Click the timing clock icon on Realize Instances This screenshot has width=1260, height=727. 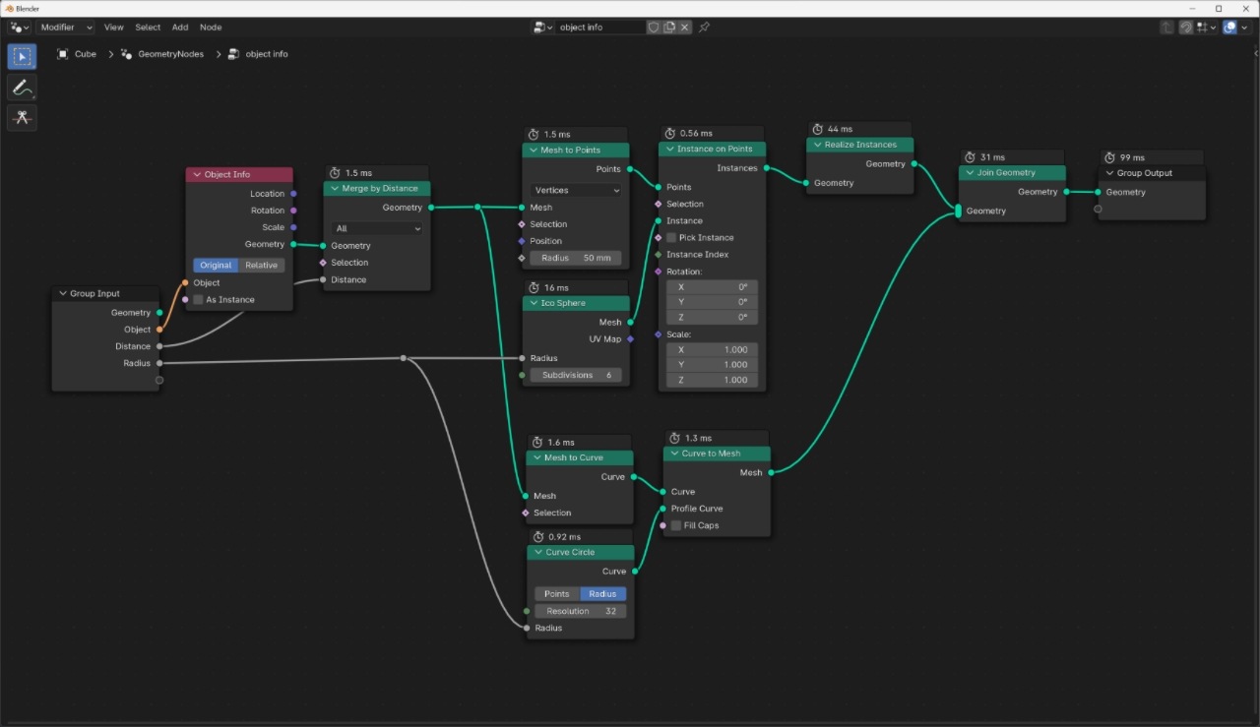818,129
